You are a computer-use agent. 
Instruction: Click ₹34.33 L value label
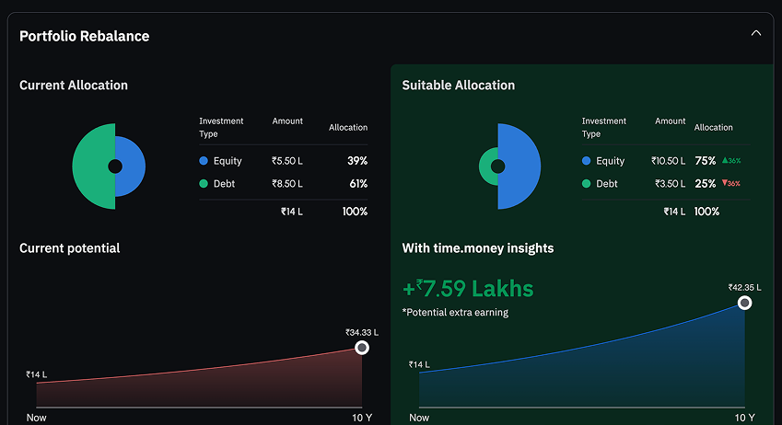coord(362,332)
